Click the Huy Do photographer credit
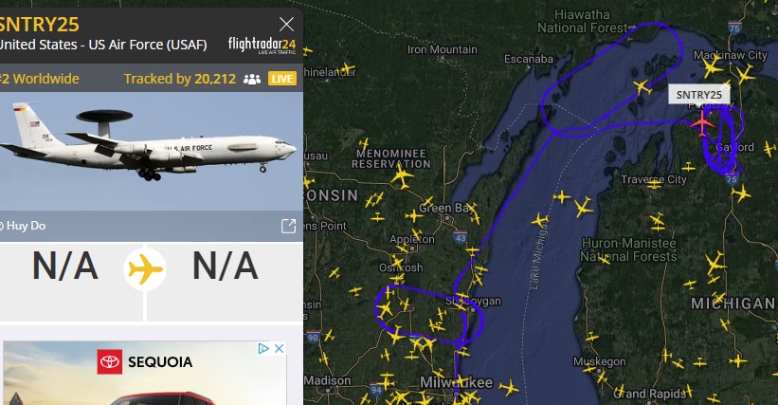Image resolution: width=778 pixels, height=405 pixels. coord(24,226)
